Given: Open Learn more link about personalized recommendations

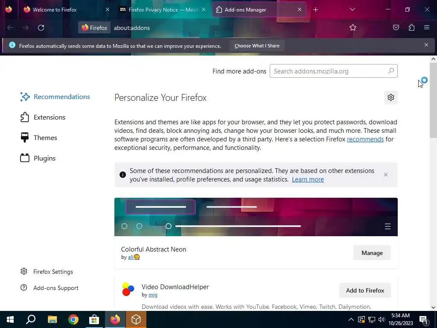Looking at the screenshot, I should [308, 179].
